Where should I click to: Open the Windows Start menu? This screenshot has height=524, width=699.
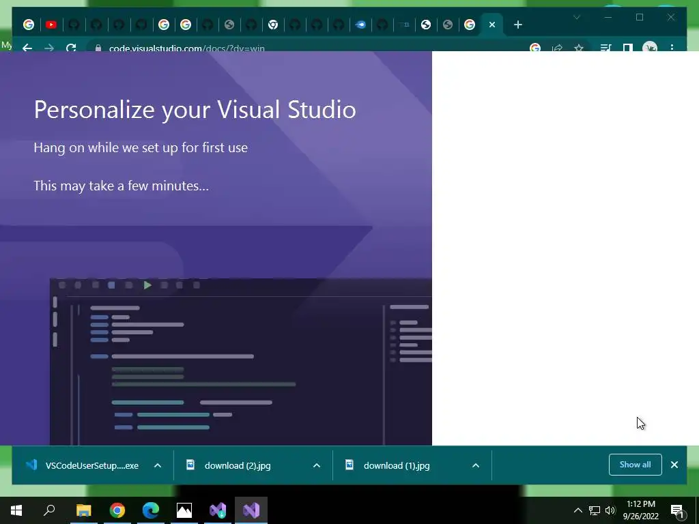pos(16,510)
